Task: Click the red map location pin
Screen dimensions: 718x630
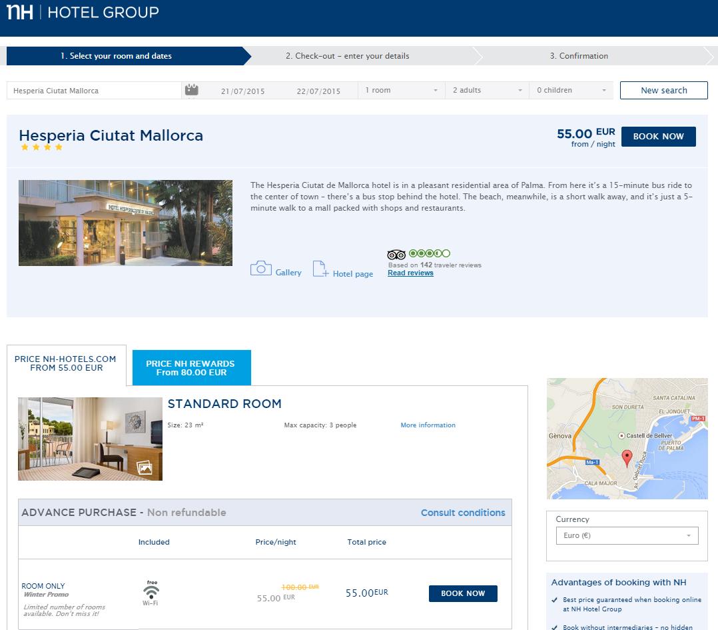Action: tap(627, 458)
